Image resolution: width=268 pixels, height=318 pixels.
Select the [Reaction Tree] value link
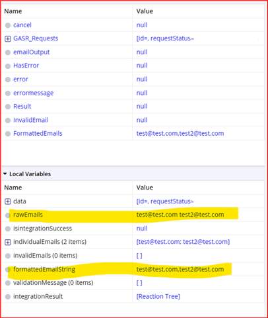[158, 296]
